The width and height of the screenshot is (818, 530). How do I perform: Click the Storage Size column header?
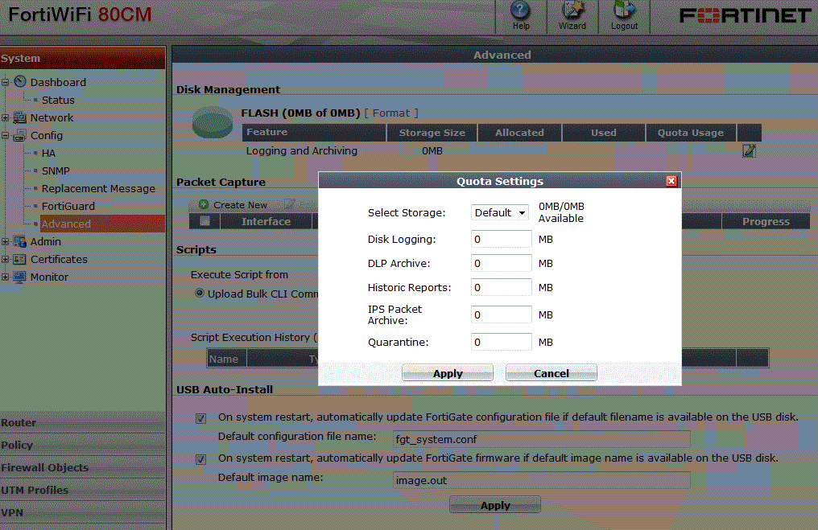(432, 133)
